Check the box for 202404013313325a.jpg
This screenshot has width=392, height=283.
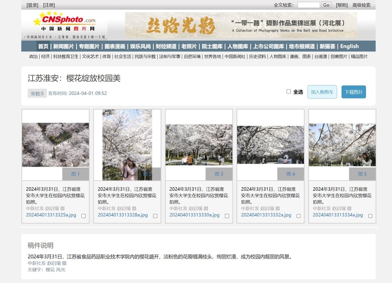point(84,216)
